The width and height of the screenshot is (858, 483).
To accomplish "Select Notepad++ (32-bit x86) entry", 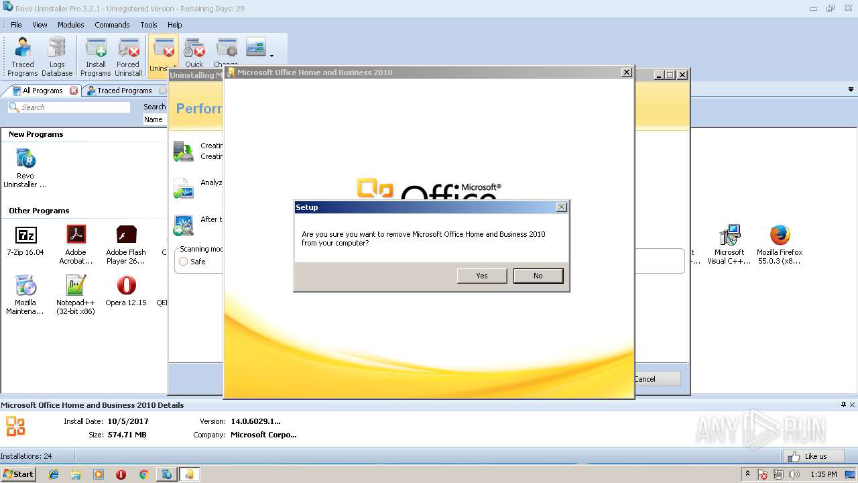I will 76,295.
